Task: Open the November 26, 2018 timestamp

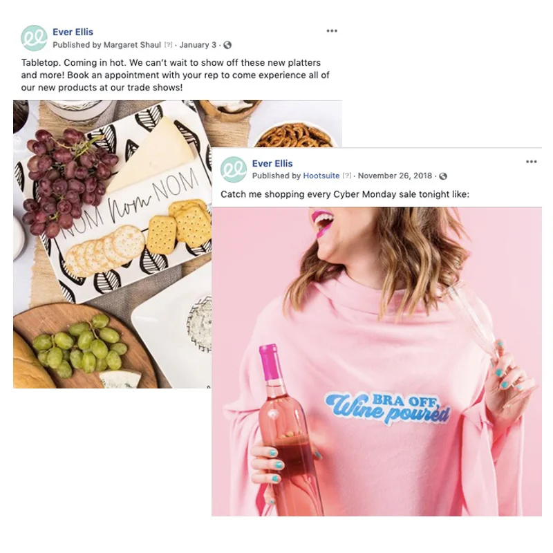Action: (x=395, y=176)
